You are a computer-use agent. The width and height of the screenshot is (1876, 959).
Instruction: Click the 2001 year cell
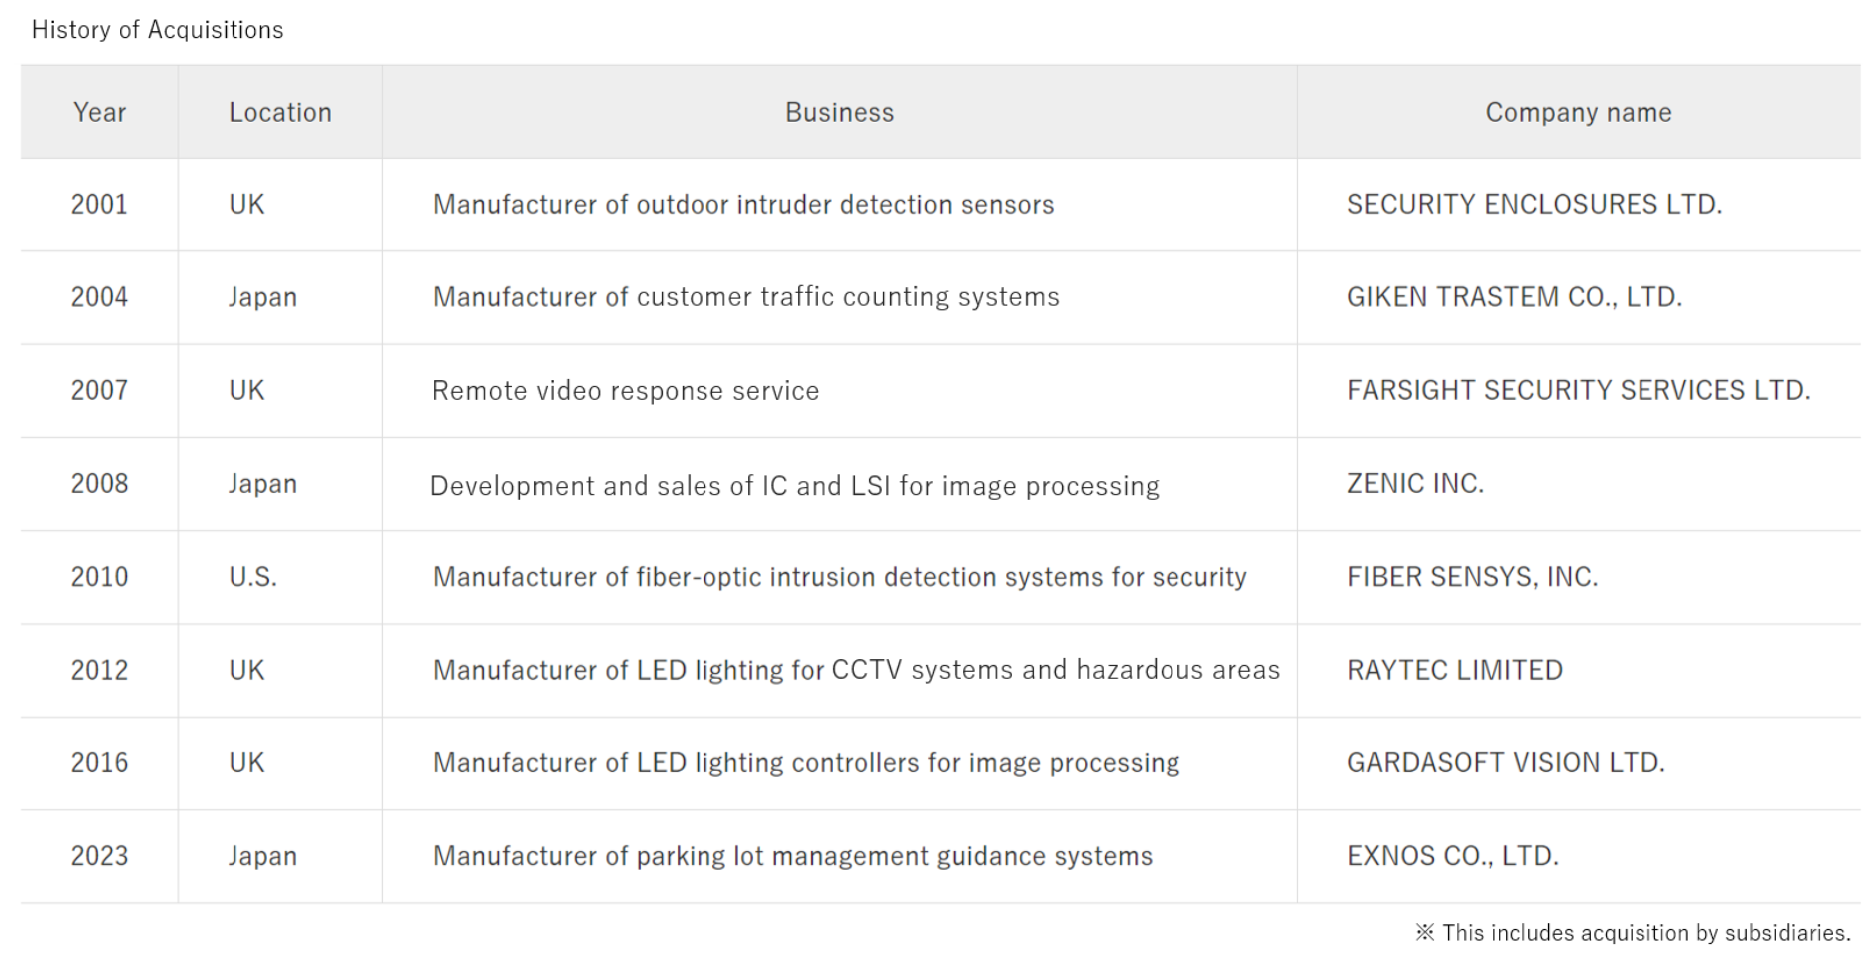[99, 204]
